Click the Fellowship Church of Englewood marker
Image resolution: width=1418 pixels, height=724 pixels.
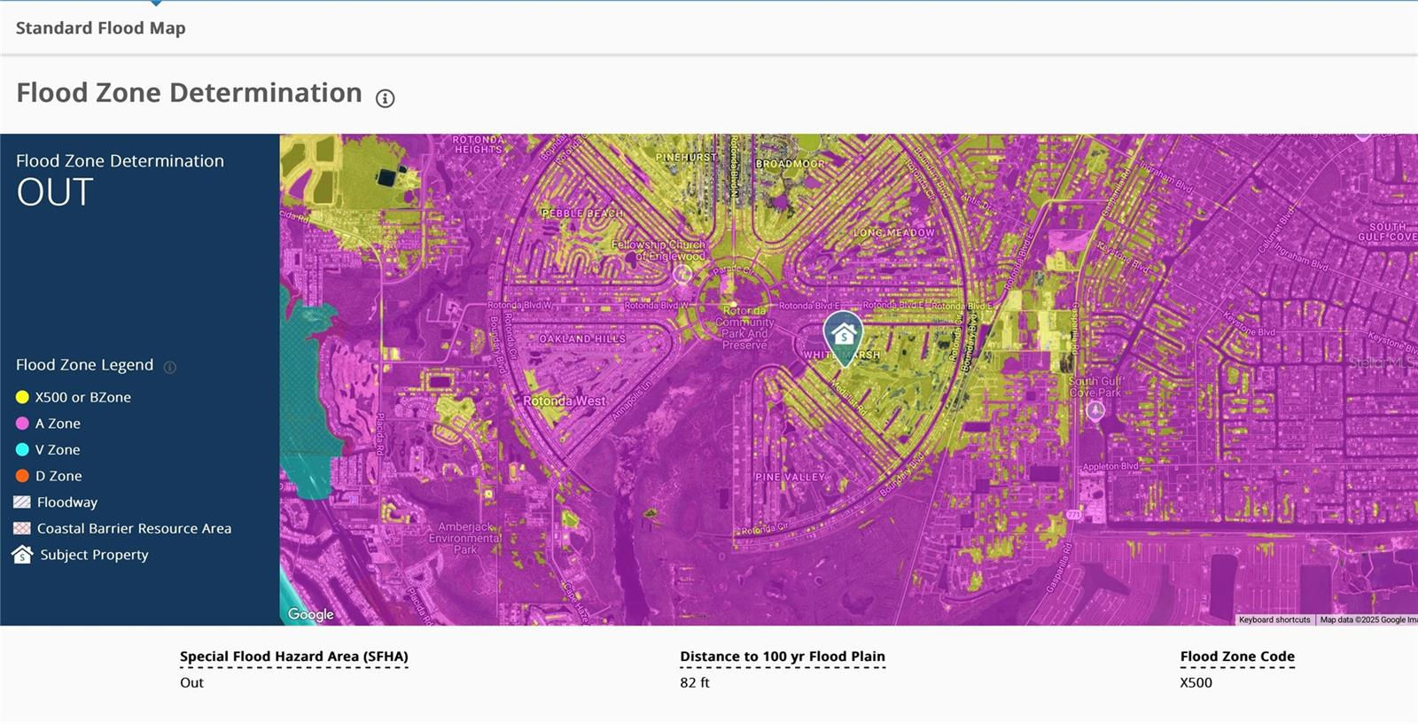[682, 274]
